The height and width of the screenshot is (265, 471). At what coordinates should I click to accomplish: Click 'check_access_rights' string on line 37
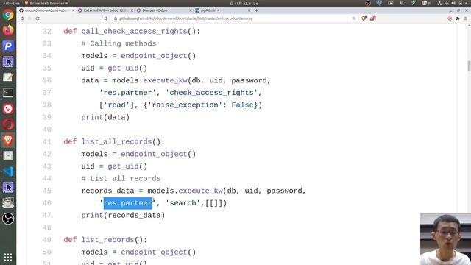point(211,93)
